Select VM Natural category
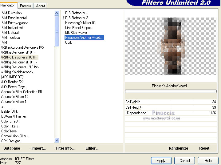The image size is (221, 165). coord(10,33)
